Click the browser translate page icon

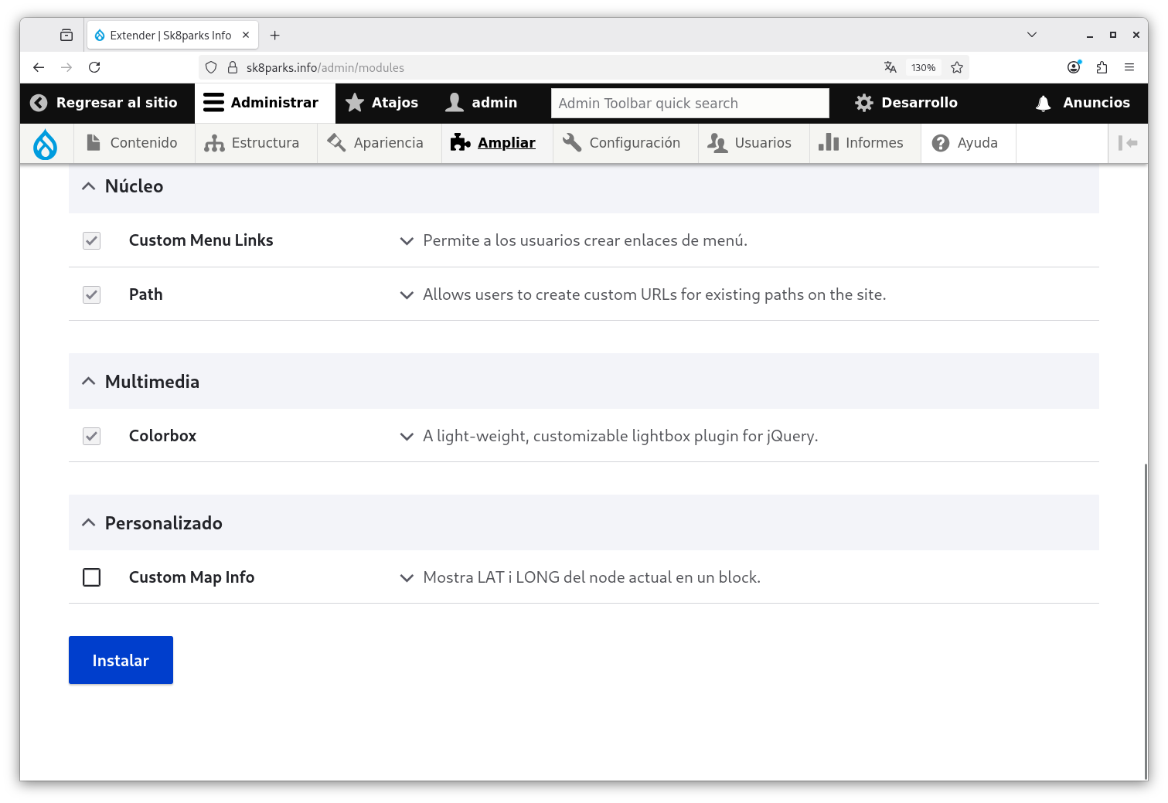pyautogui.click(x=890, y=67)
